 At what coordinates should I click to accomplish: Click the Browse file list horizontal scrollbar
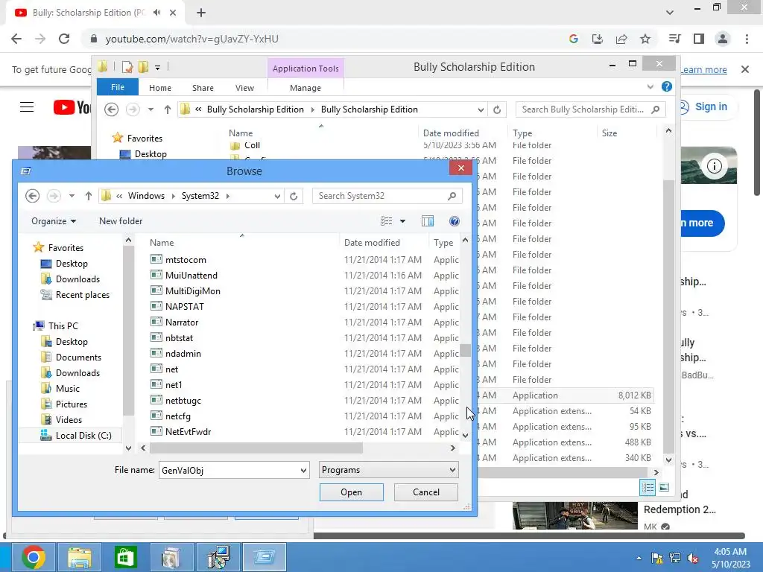(x=256, y=448)
